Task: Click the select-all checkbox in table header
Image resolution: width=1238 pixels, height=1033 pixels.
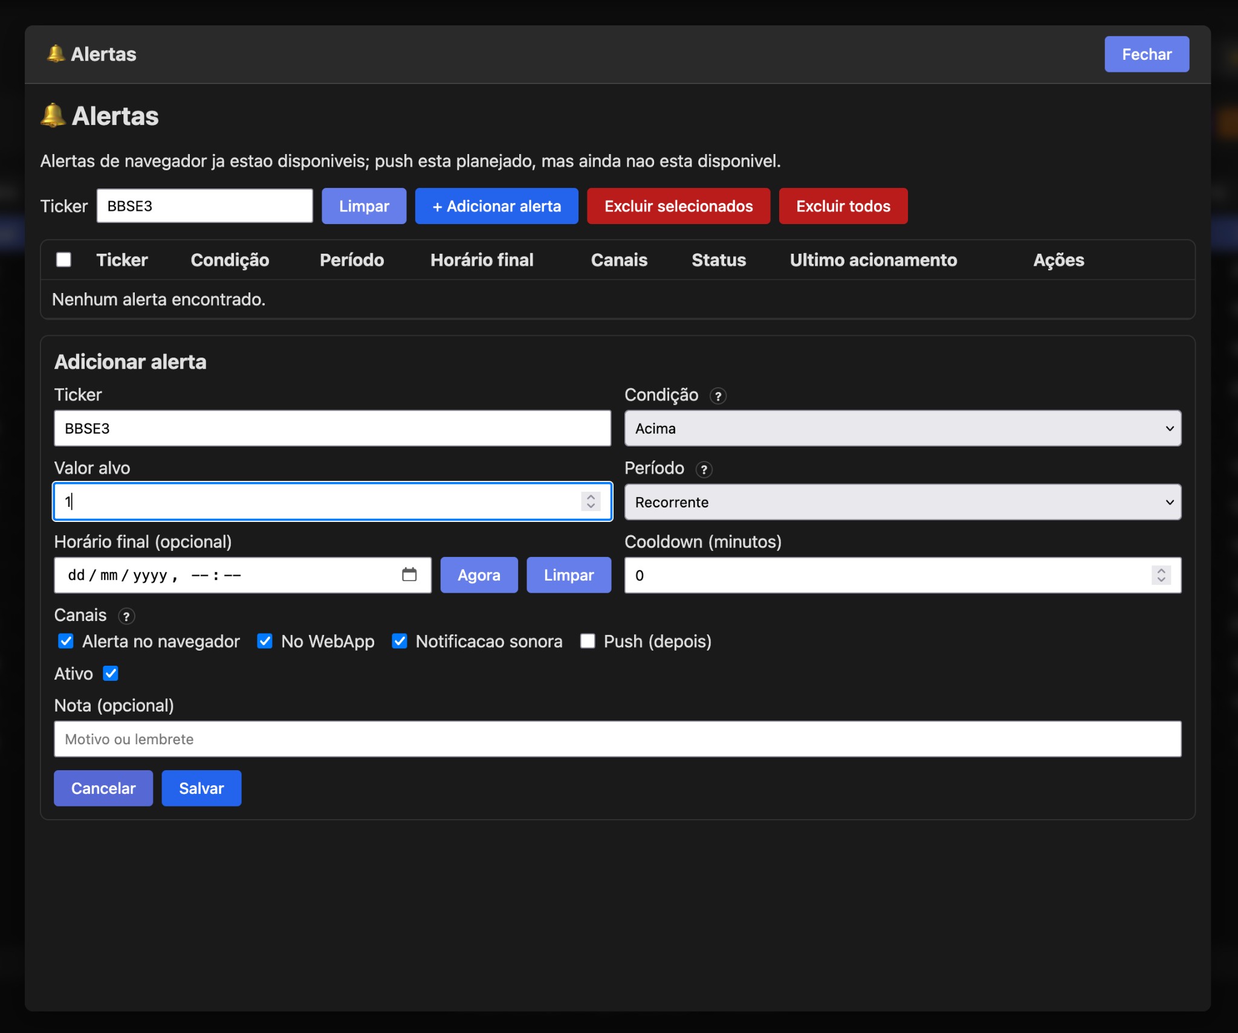Action: [64, 259]
